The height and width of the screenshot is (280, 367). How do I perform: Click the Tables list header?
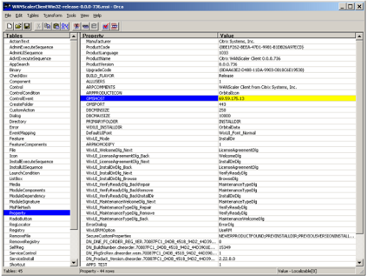(x=37, y=36)
